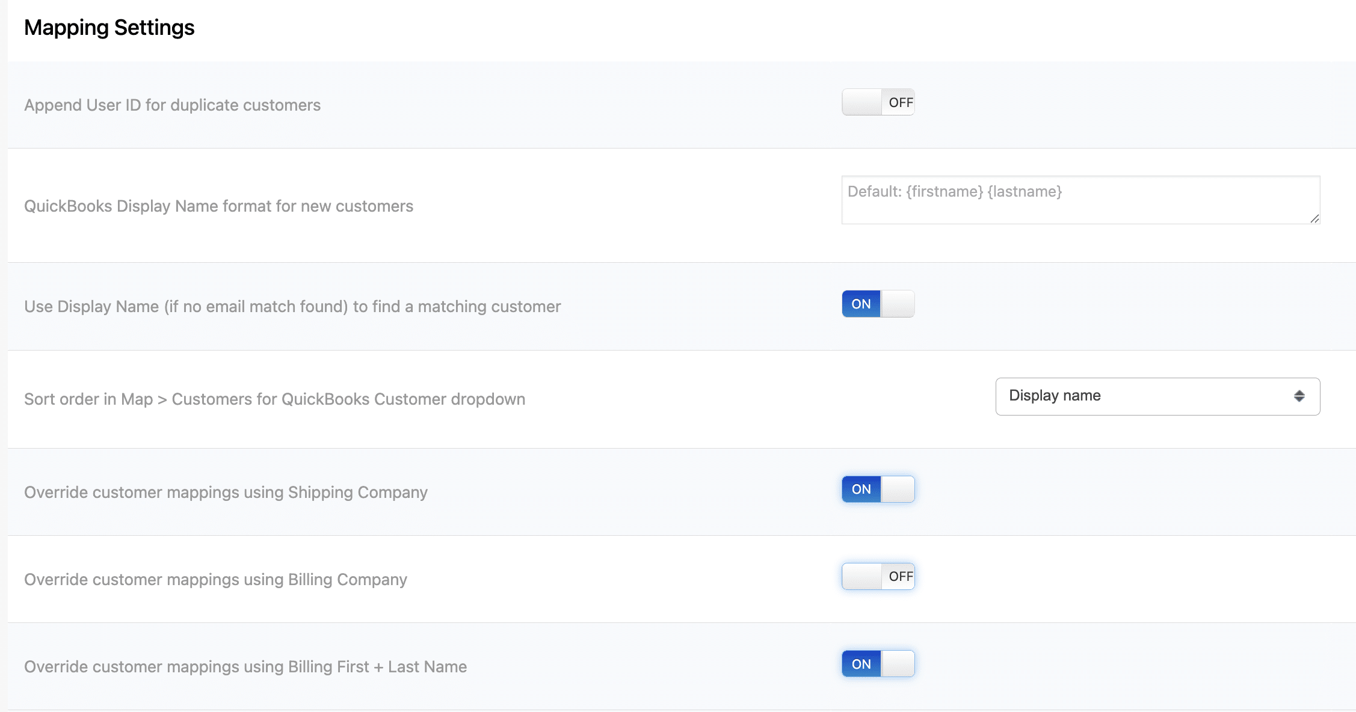The image size is (1356, 712).
Task: Enable Override mappings using Billing Company
Action: 878,576
